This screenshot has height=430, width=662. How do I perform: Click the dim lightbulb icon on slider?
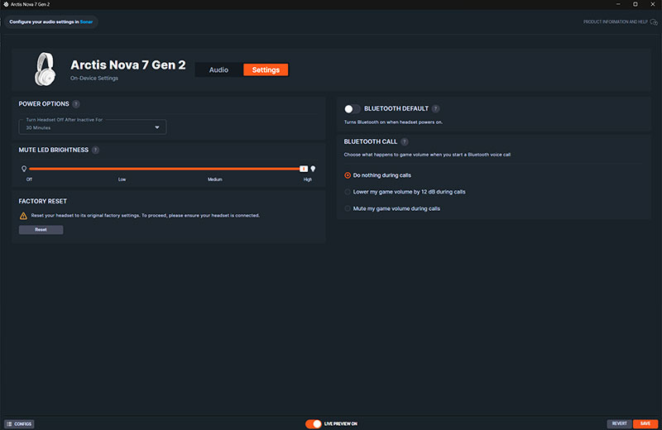(24, 168)
